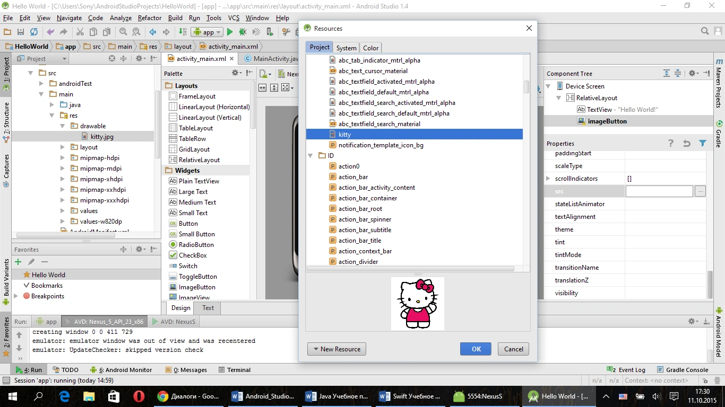This screenshot has height=407, width=725.
Task: Start debugging with the bug icon
Action: click(x=243, y=32)
